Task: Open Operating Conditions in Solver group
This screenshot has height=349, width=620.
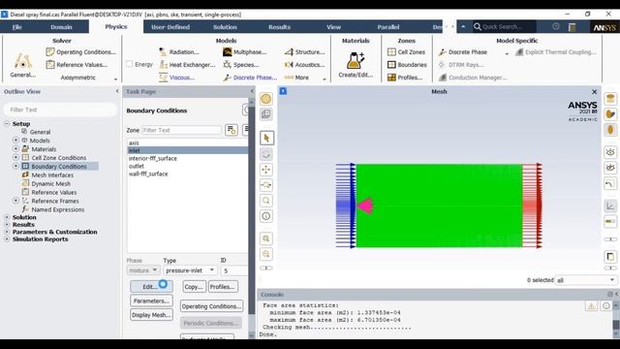Action: 81,51
